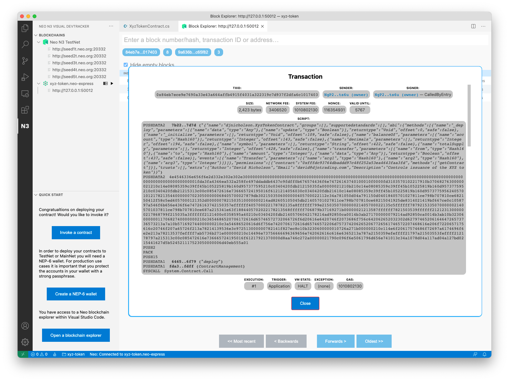Close the Block Explorer tab
509x381 pixels.
[x=262, y=26]
